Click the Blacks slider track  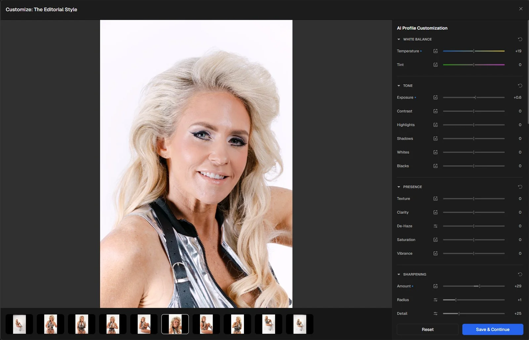click(474, 166)
